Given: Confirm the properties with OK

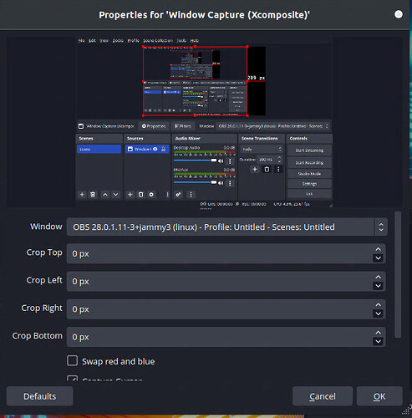Looking at the screenshot, I should click(379, 396).
